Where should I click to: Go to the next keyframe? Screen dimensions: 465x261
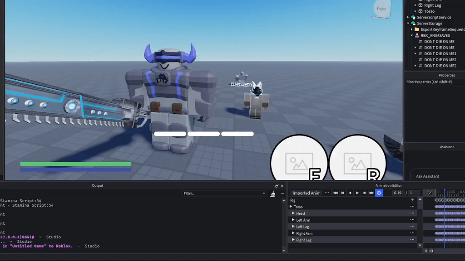[365, 193]
